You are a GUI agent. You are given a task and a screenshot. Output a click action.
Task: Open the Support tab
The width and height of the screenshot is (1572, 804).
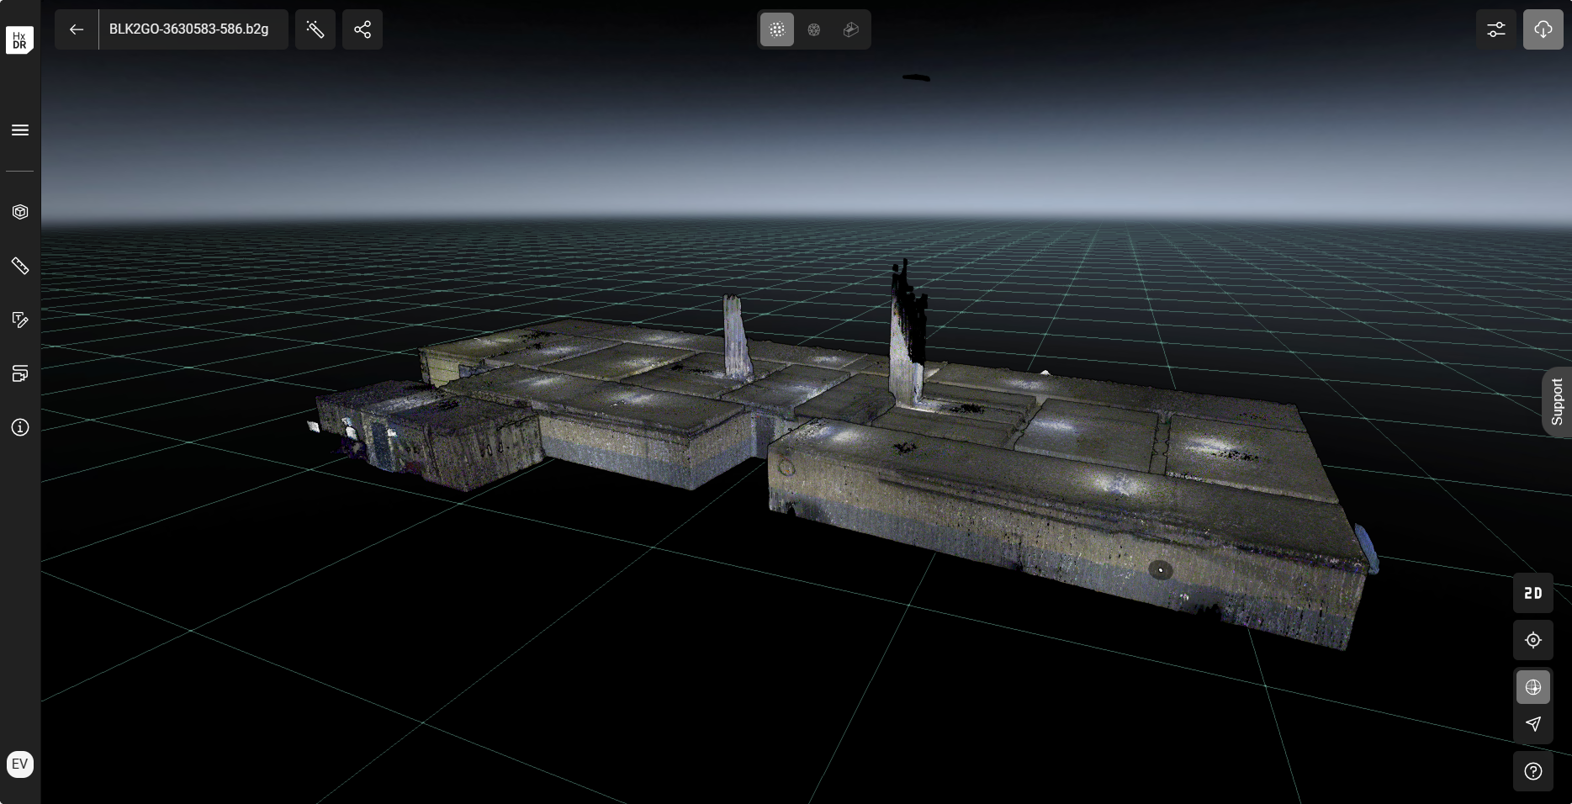pos(1557,402)
